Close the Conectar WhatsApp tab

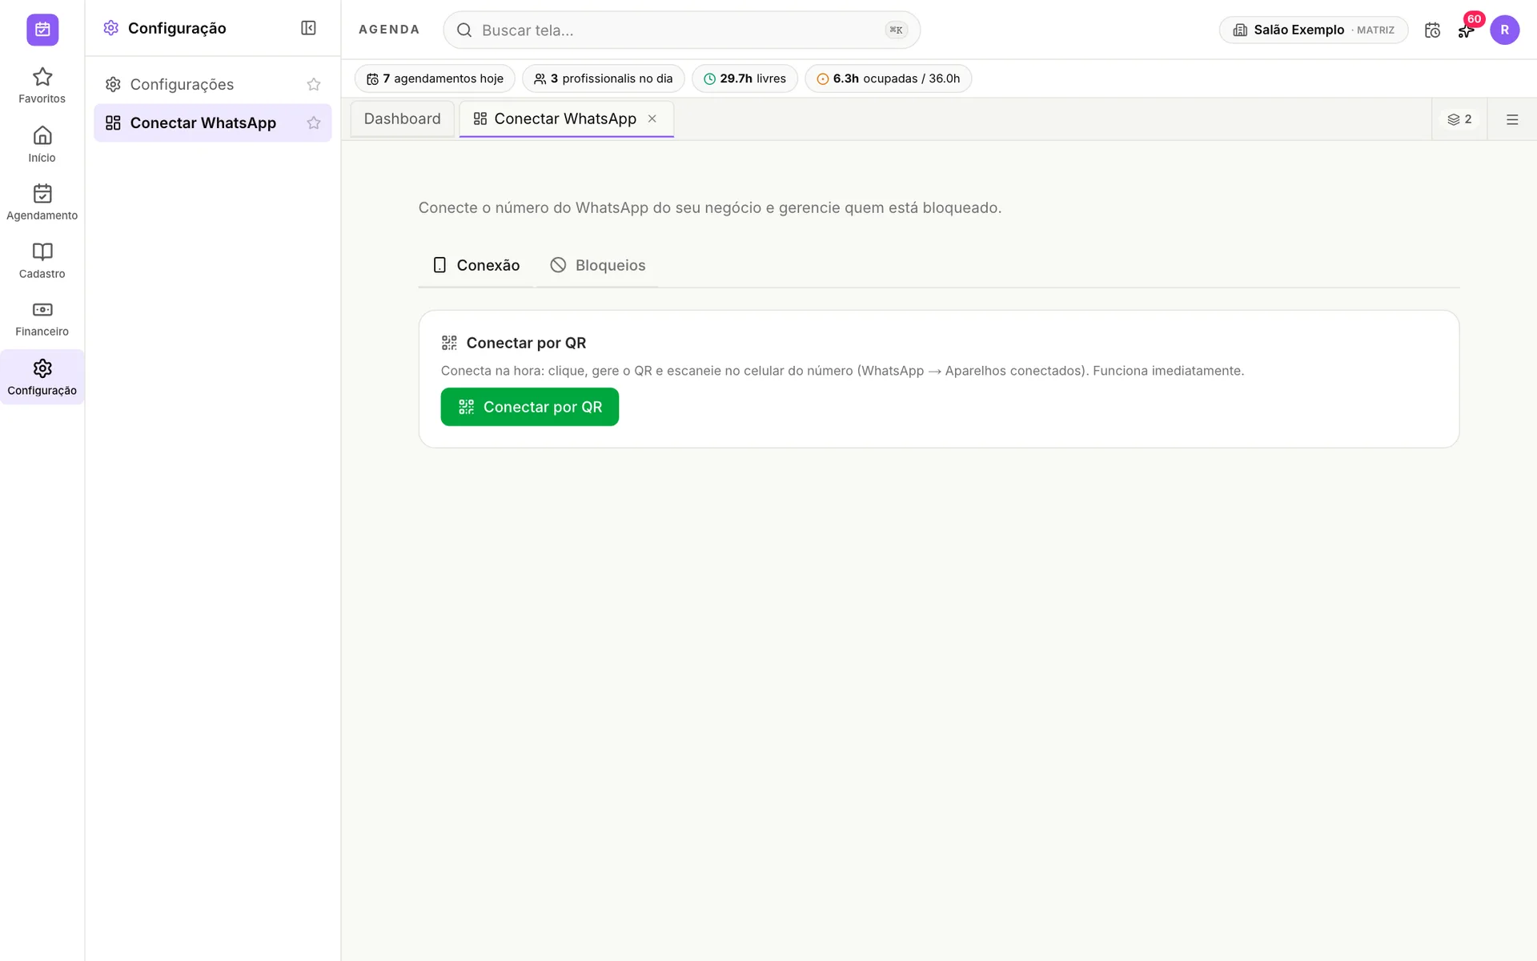[652, 119]
